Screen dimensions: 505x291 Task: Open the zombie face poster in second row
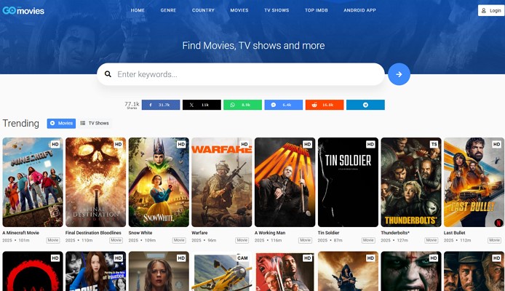click(411, 271)
